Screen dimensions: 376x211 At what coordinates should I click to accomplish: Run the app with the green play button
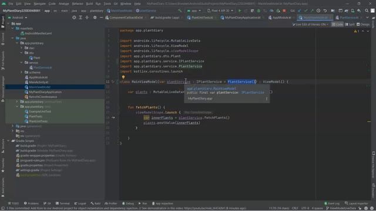click(x=240, y=11)
